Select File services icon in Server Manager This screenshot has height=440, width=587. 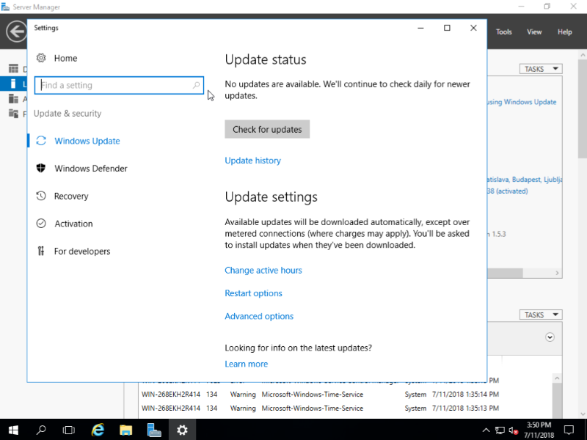tap(13, 114)
